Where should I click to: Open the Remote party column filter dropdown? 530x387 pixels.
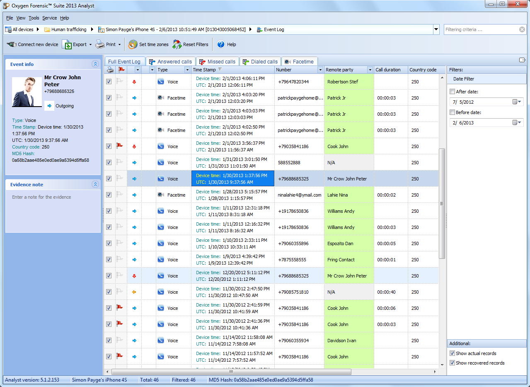[x=370, y=70]
